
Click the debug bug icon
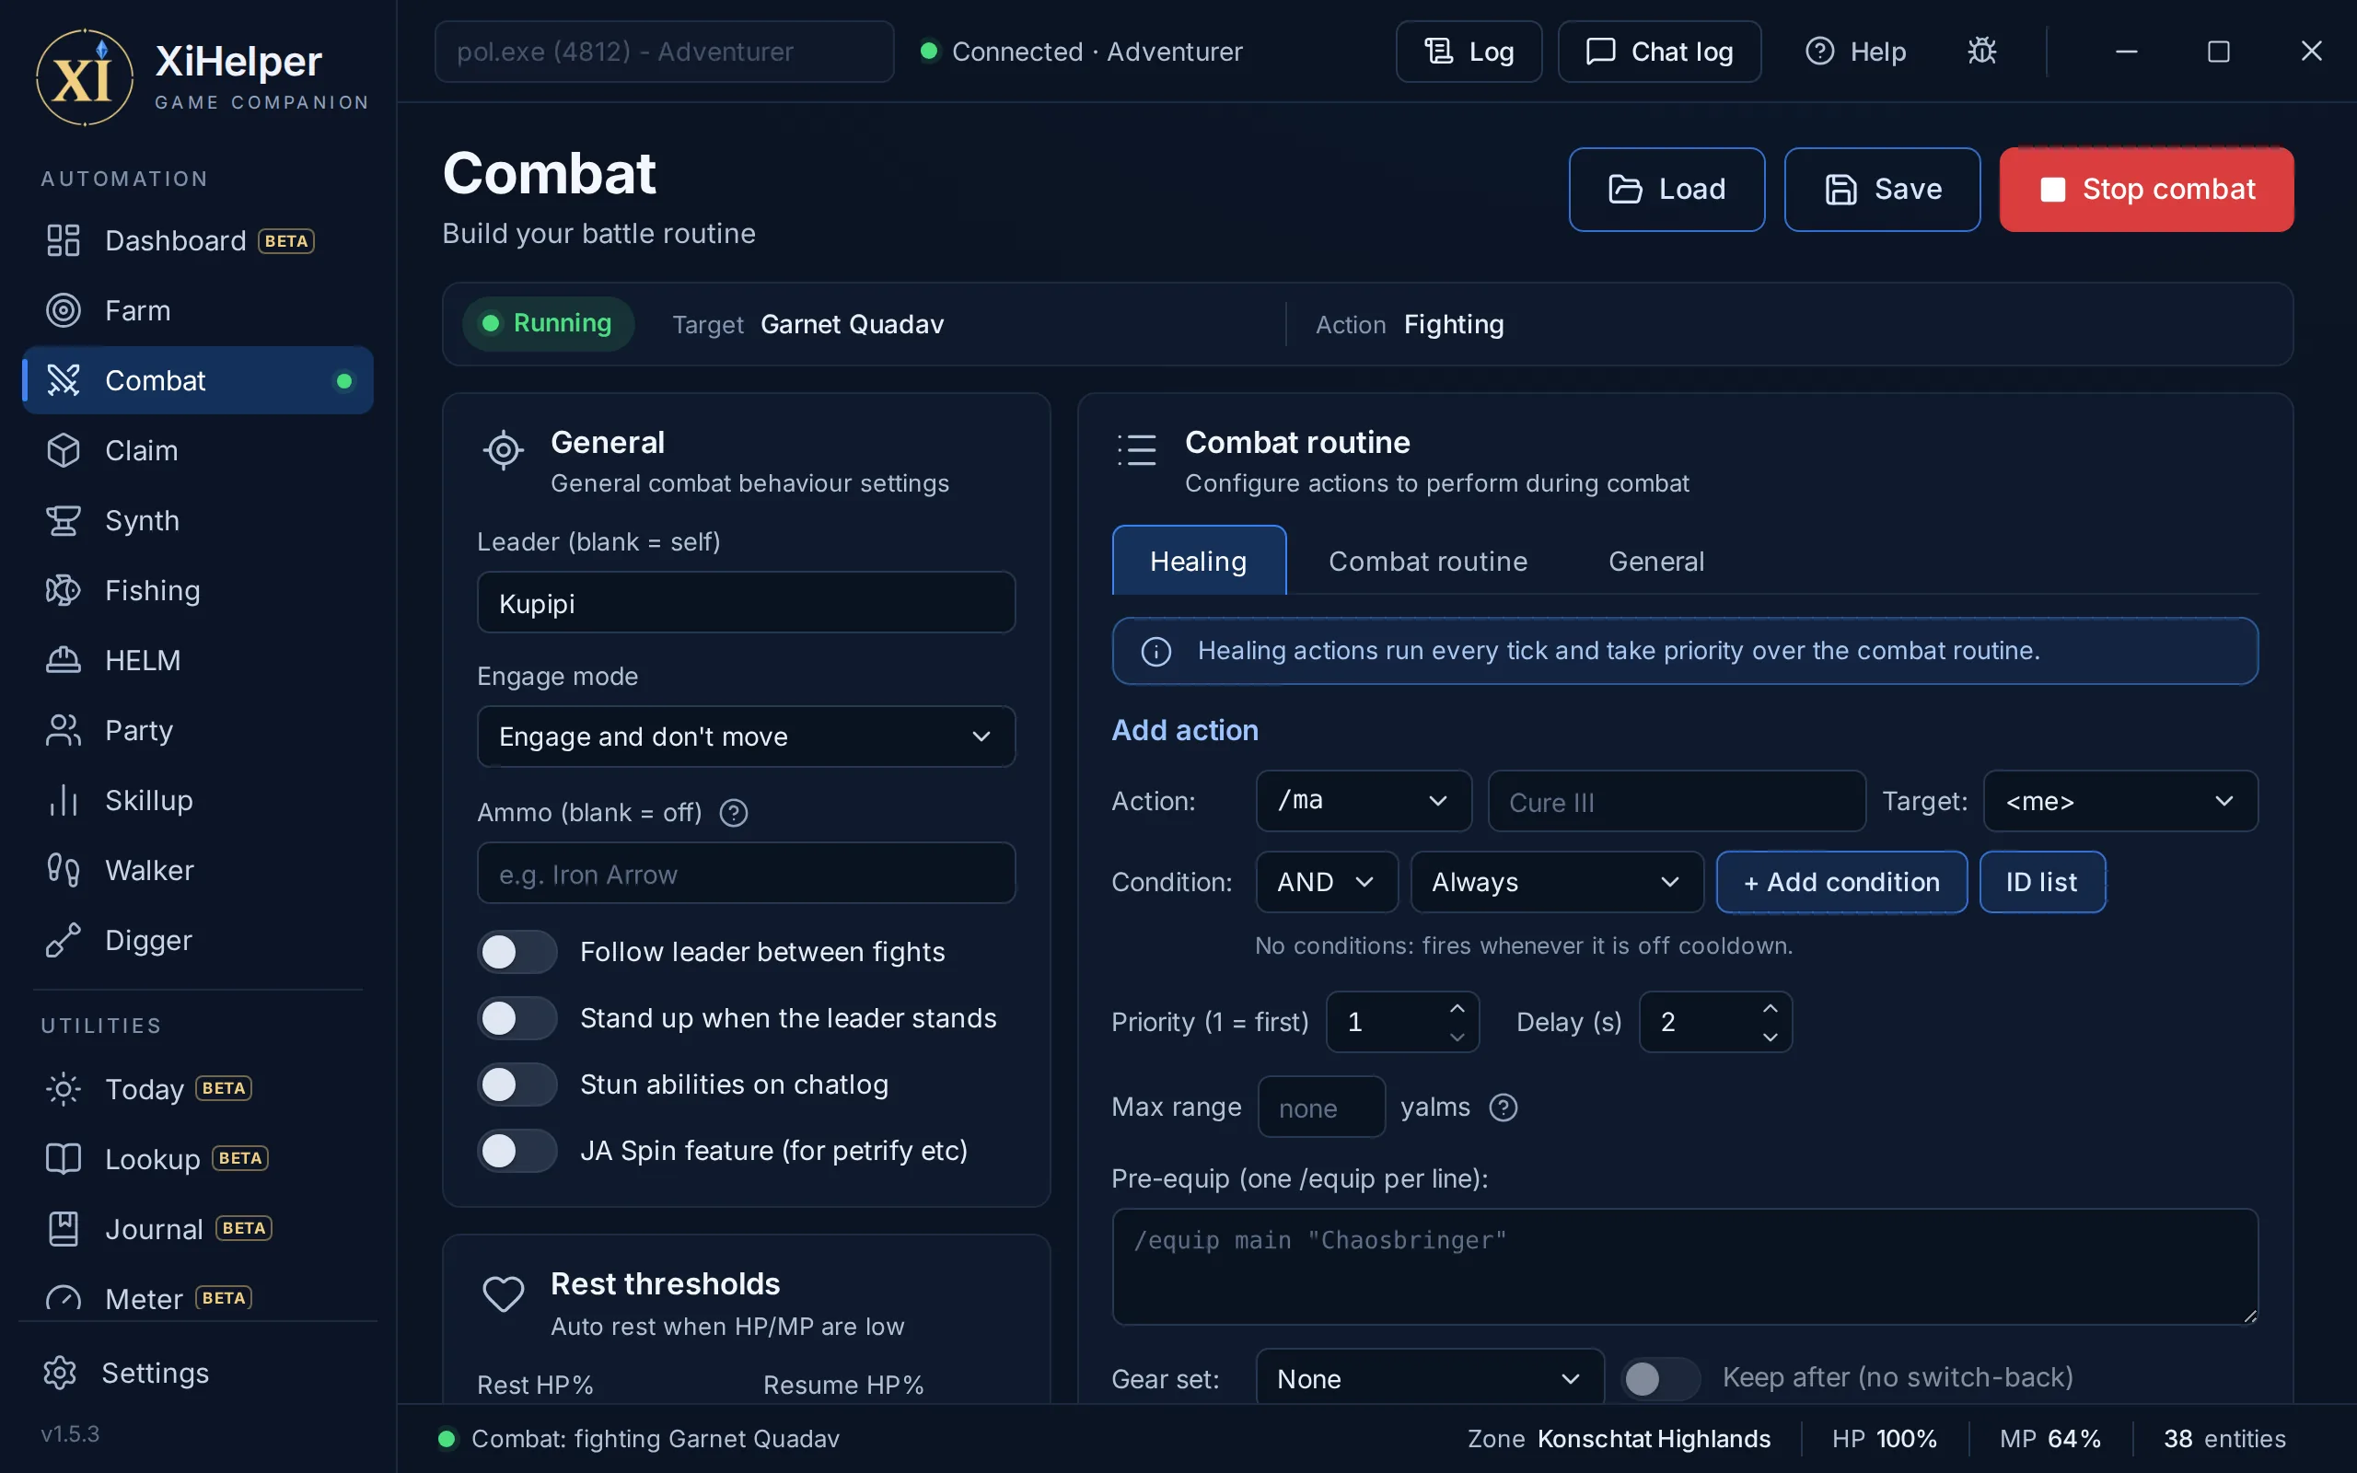1982,51
